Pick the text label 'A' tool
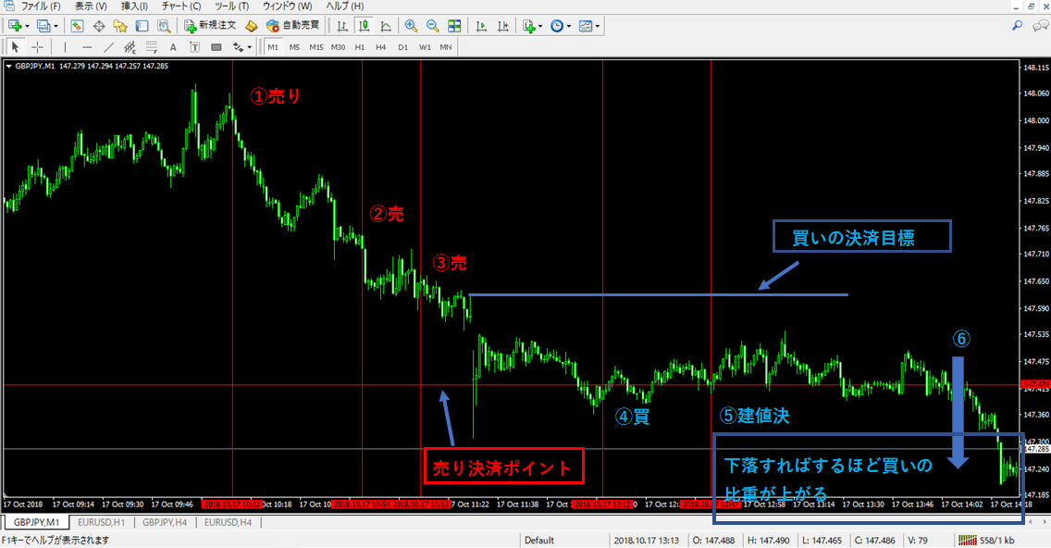This screenshot has height=548, width=1051. pyautogui.click(x=173, y=46)
